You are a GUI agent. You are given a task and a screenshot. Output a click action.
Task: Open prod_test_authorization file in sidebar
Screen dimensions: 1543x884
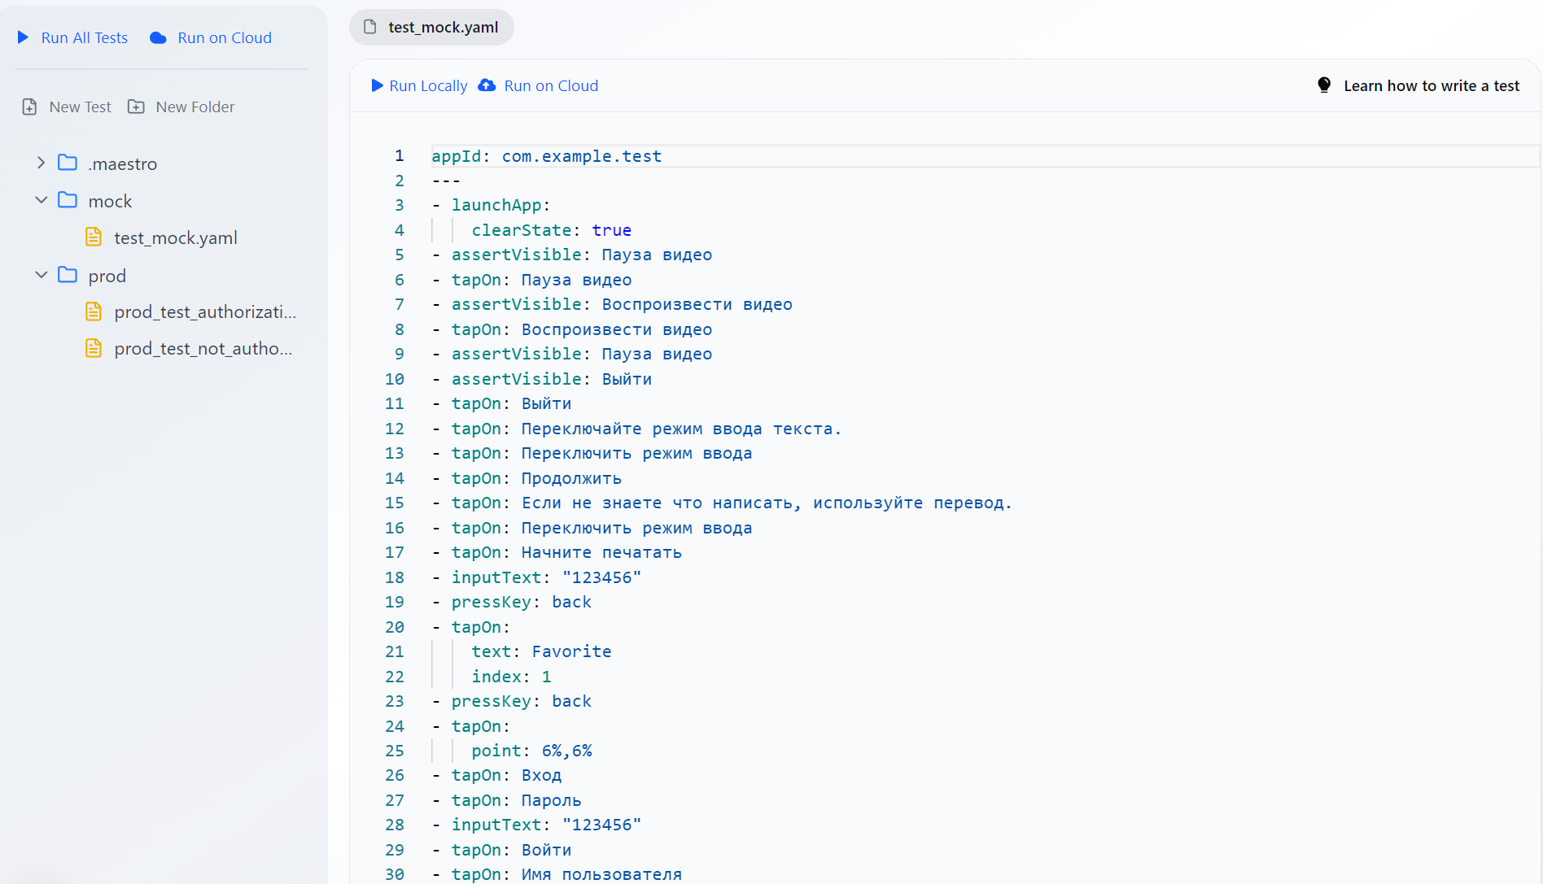[204, 312]
